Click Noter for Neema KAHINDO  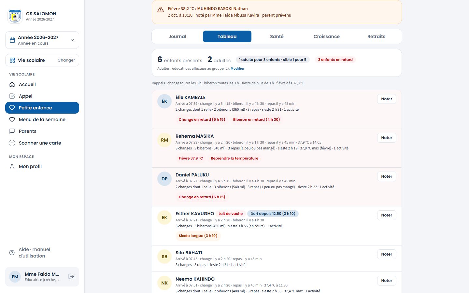point(387,281)
